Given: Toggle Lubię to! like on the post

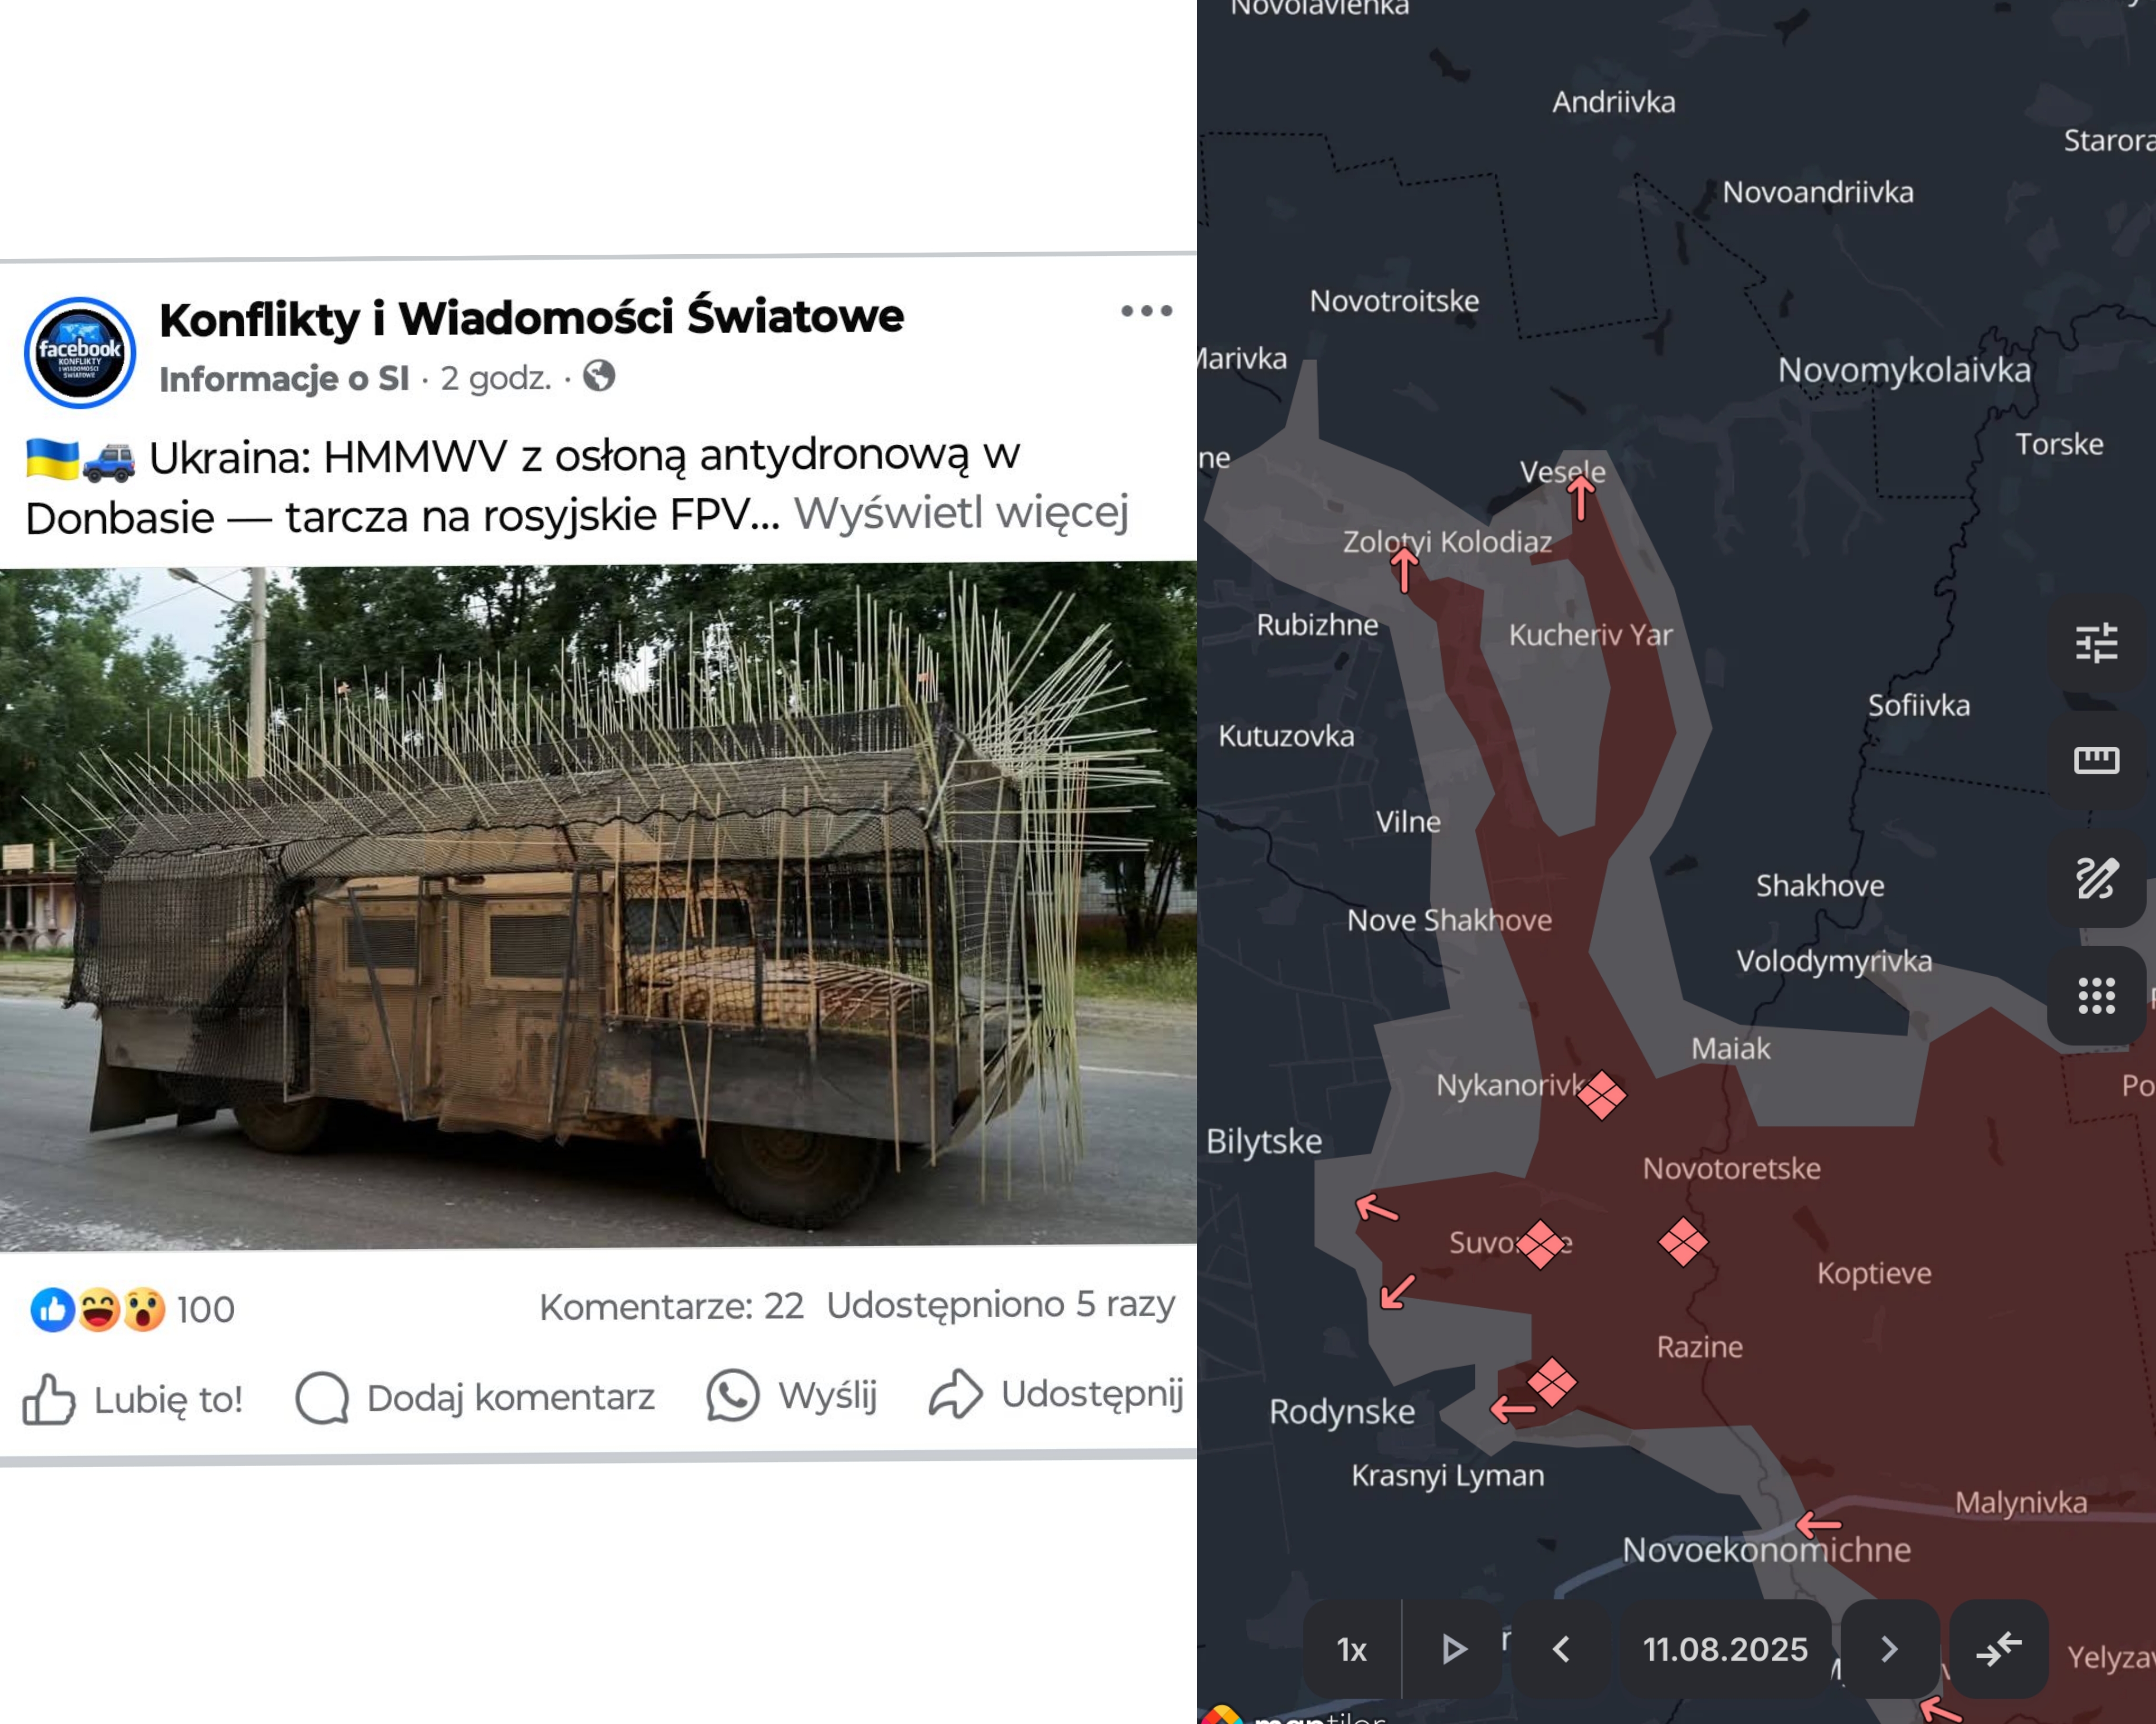Looking at the screenshot, I should 134,1399.
